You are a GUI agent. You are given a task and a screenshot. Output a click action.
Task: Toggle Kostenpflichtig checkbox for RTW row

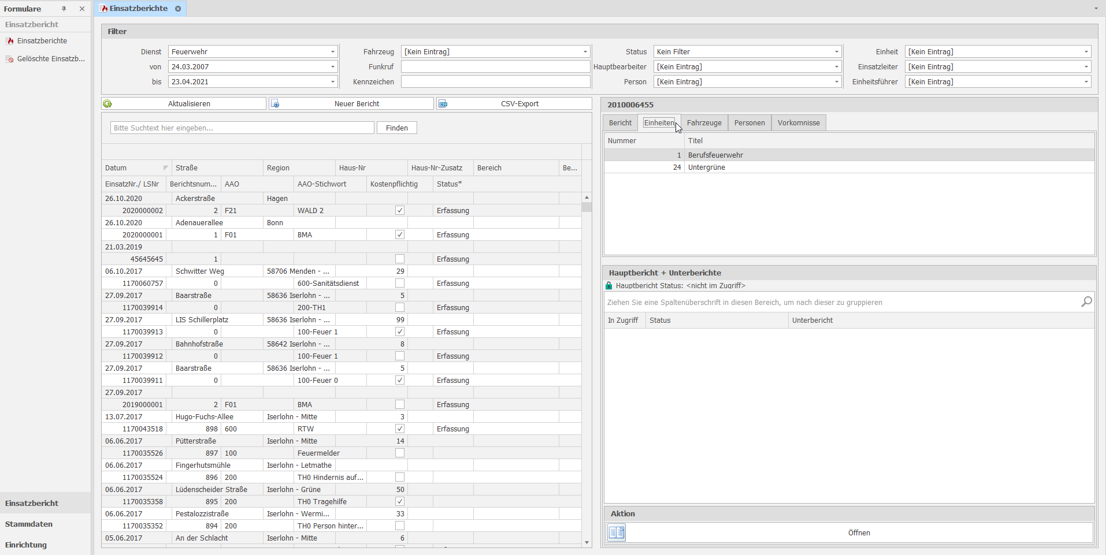[399, 429]
